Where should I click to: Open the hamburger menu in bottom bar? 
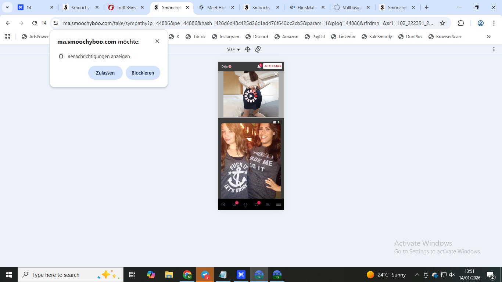click(279, 205)
